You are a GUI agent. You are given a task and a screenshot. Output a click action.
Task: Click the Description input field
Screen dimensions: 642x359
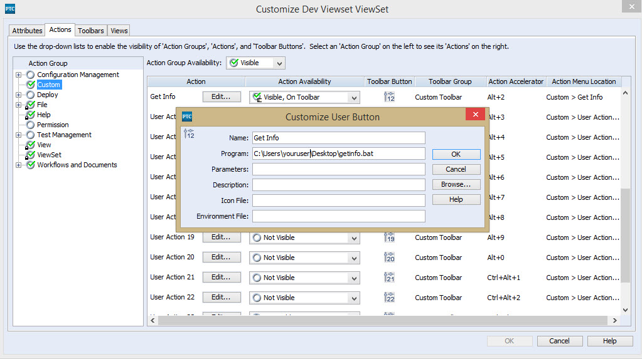339,185
